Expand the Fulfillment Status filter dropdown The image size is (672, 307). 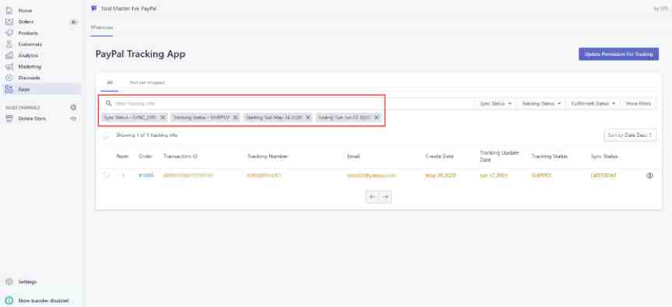click(593, 103)
